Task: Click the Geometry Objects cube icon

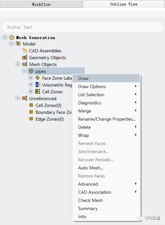Action: click(25, 58)
